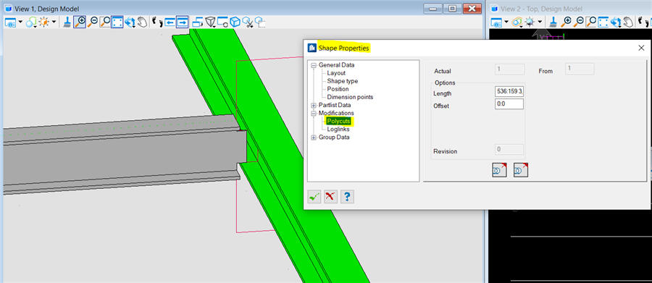Click the View Previous arrow icon
The height and width of the screenshot is (283, 652).
(x=170, y=22)
